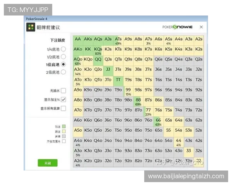The height and width of the screenshot is (186, 232).
Task: Select the 2倍底池 bet size radio button
Action: [63, 72]
